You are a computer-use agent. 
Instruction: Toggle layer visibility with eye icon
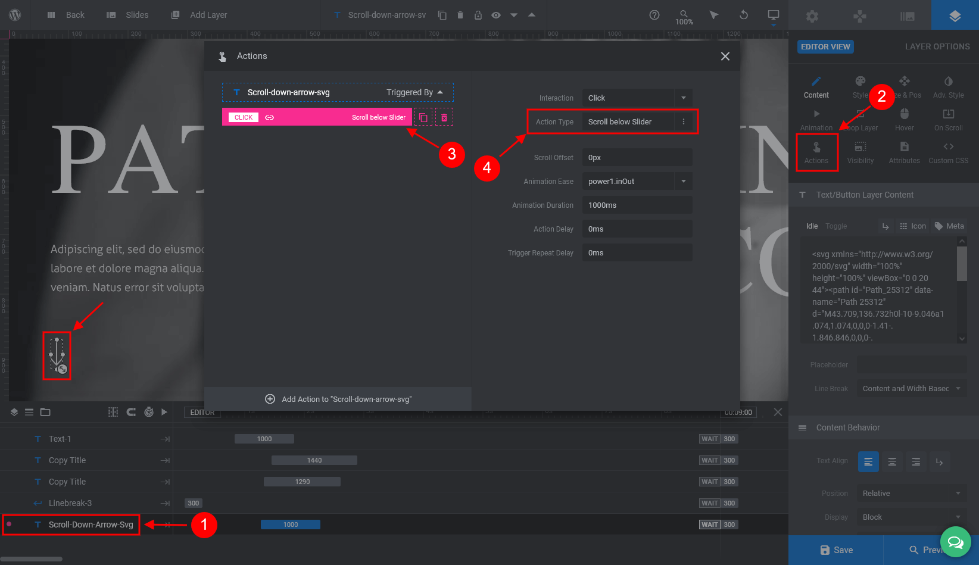496,15
